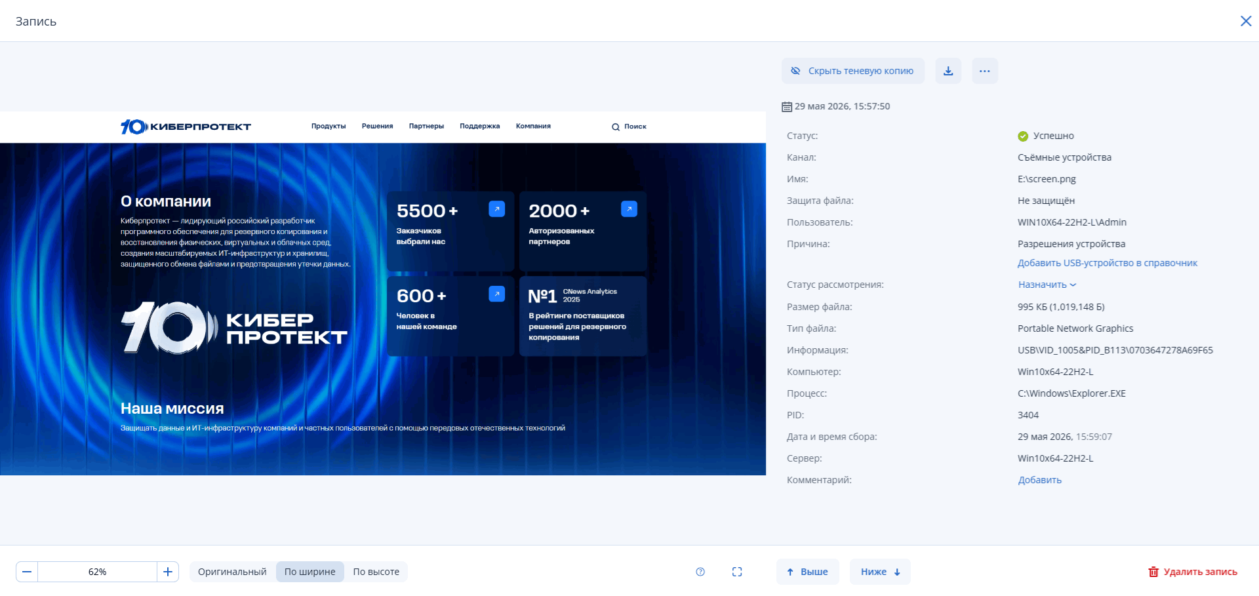Click the green Успешно status icon
The image size is (1259, 596).
pos(1023,136)
